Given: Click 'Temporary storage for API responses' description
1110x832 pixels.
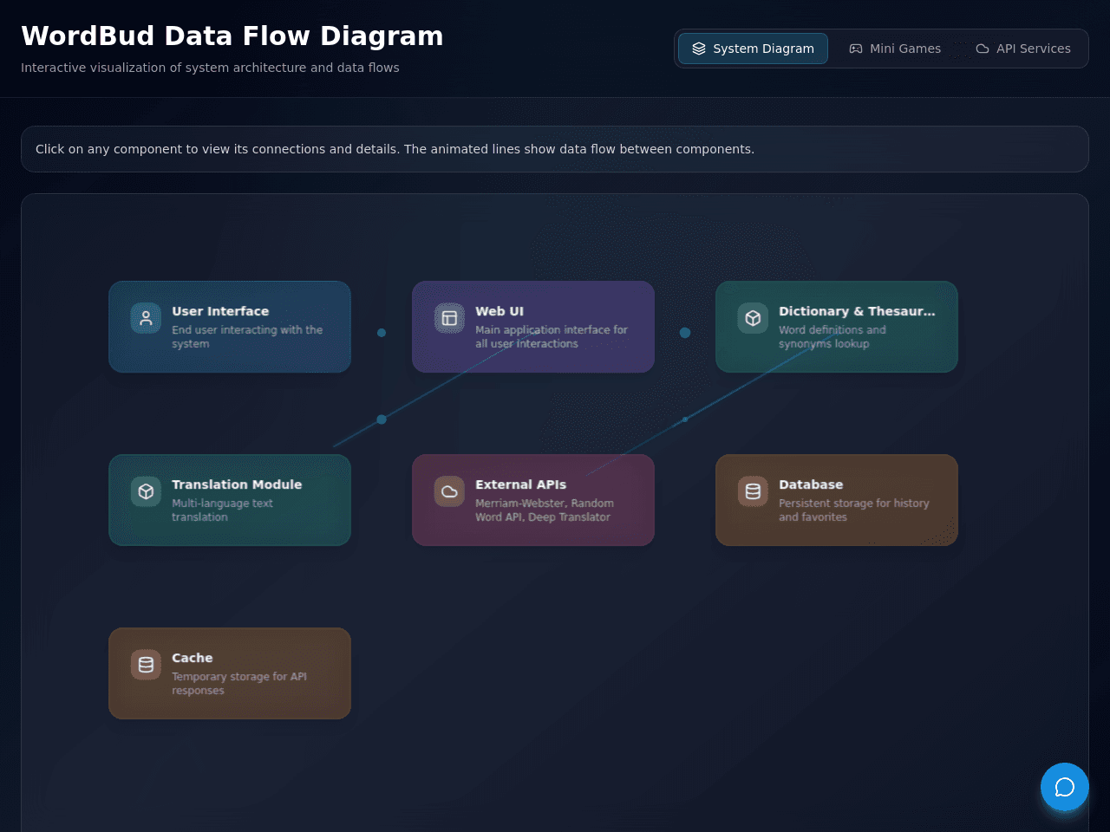Looking at the screenshot, I should click(239, 684).
